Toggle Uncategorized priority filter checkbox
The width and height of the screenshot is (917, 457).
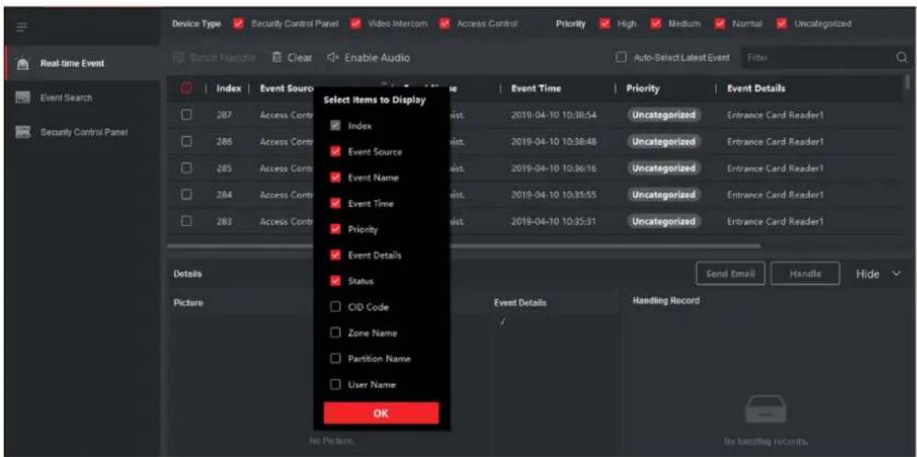[x=782, y=24]
